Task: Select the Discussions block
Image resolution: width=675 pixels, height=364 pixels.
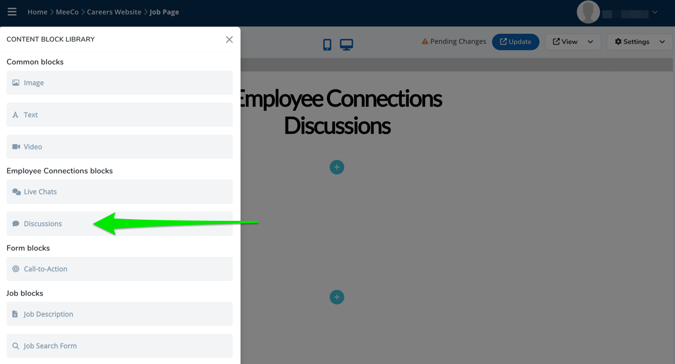Action: point(120,223)
